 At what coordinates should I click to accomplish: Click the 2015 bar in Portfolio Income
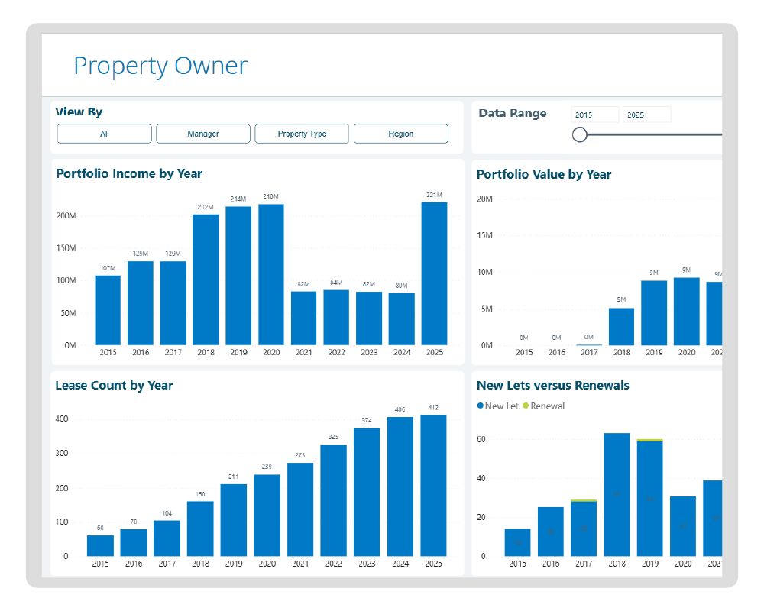click(x=108, y=310)
